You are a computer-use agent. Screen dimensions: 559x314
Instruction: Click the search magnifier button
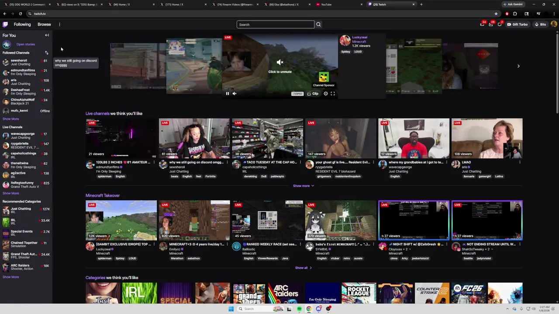pyautogui.click(x=318, y=24)
